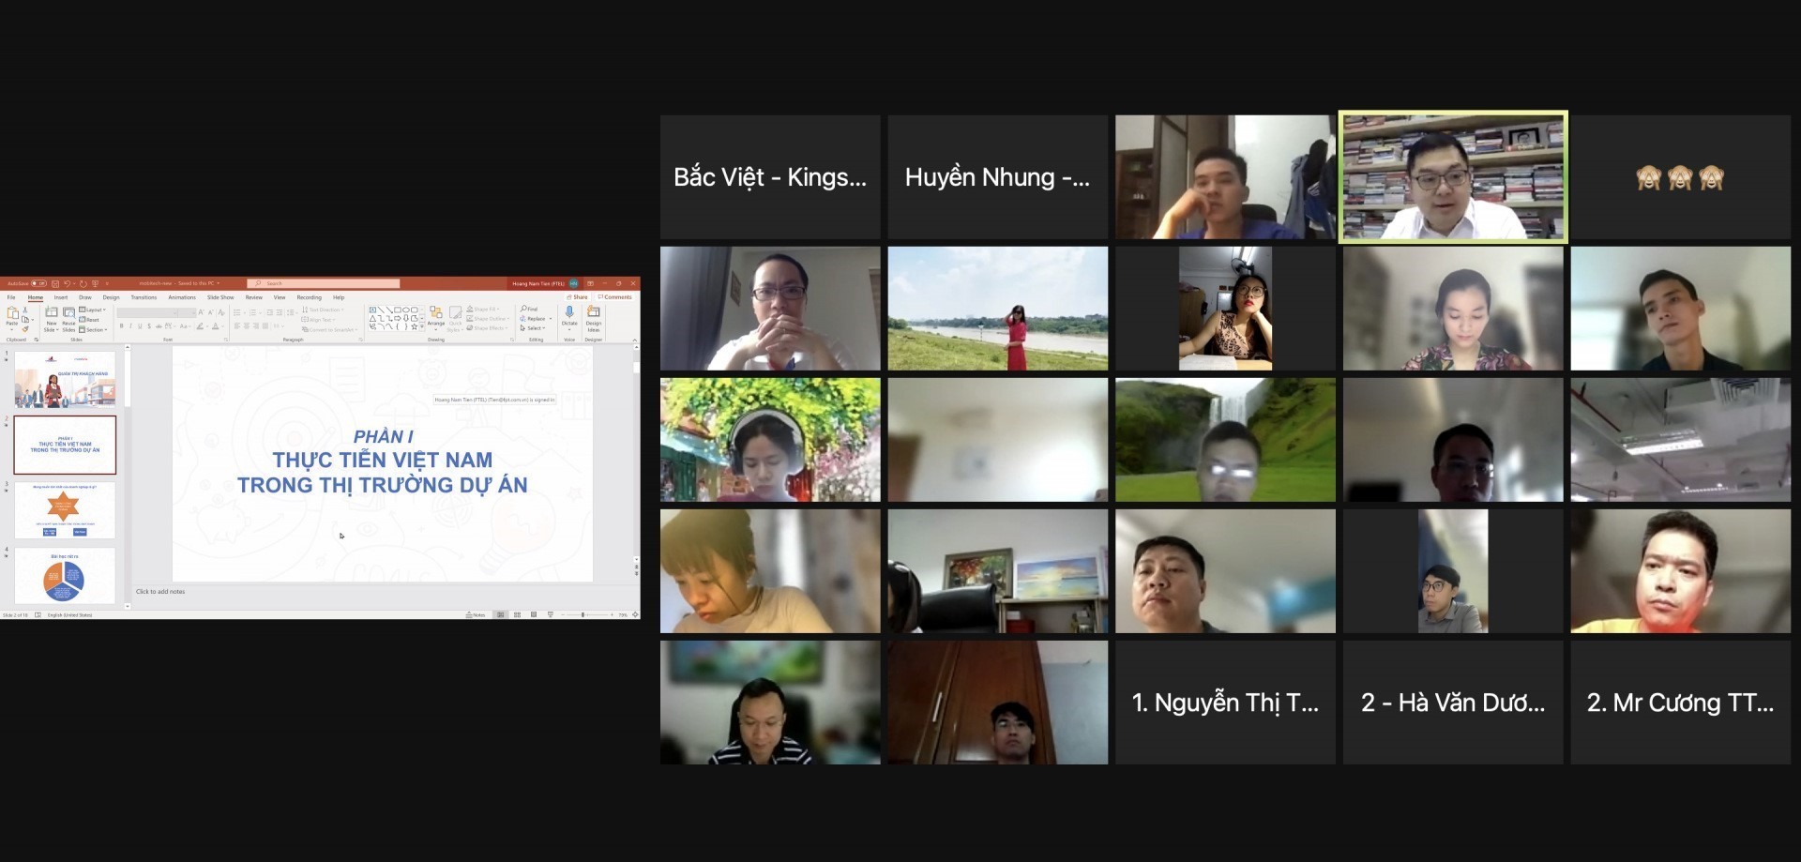This screenshot has width=1801, height=862.
Task: Click the Paste clipboard icon
Action: [x=12, y=315]
